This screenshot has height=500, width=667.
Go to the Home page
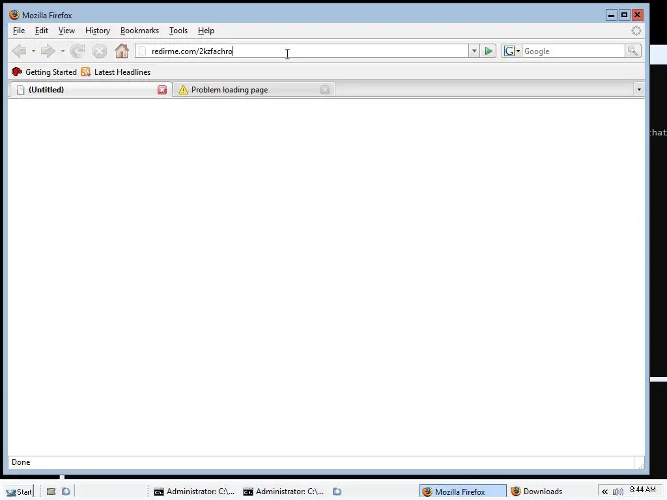122,51
